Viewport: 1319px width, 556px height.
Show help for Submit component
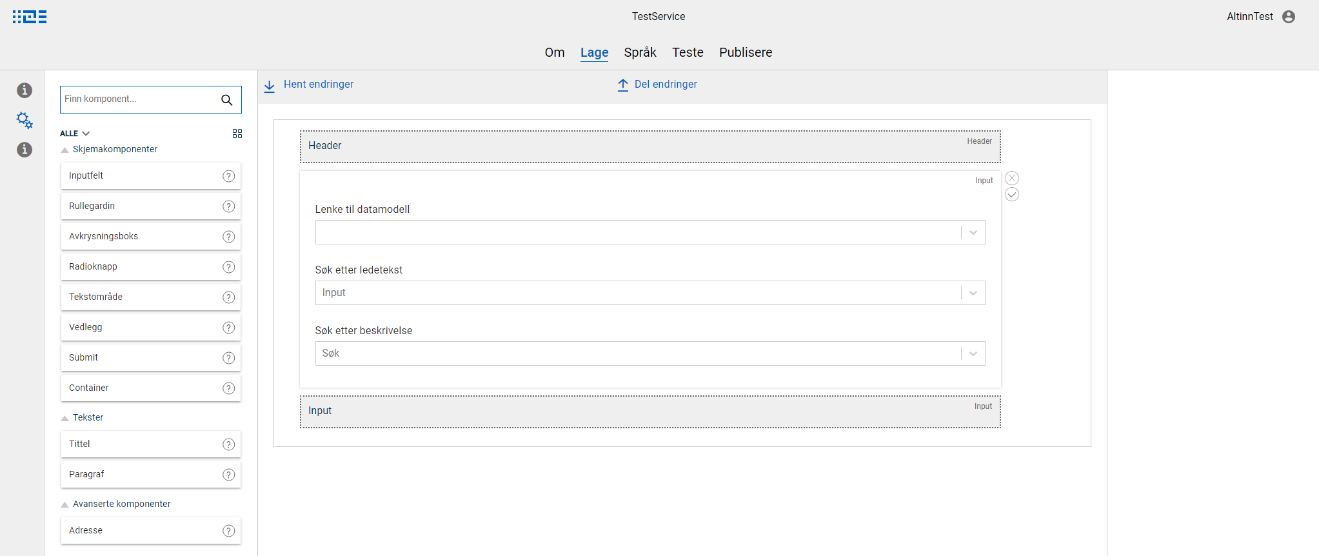[x=229, y=358]
